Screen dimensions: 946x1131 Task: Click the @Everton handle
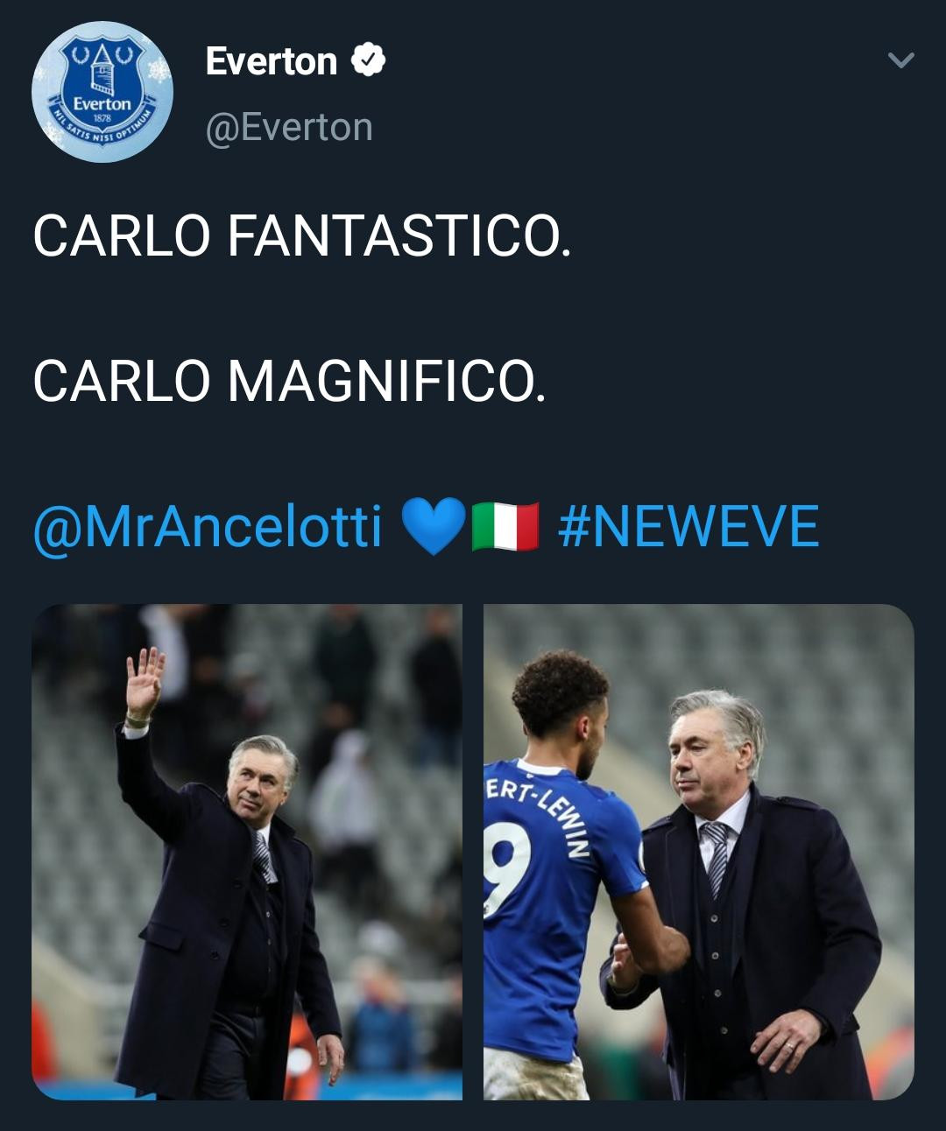pos(290,127)
